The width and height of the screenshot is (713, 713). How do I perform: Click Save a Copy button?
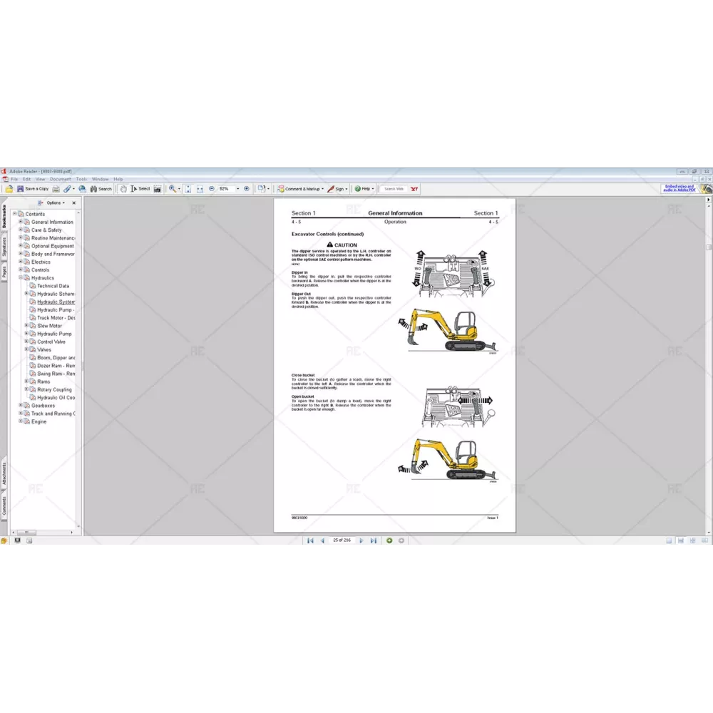33,189
